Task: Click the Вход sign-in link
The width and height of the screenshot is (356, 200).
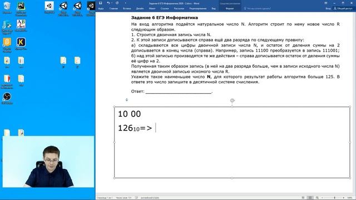Action: pyautogui.click(x=328, y=9)
